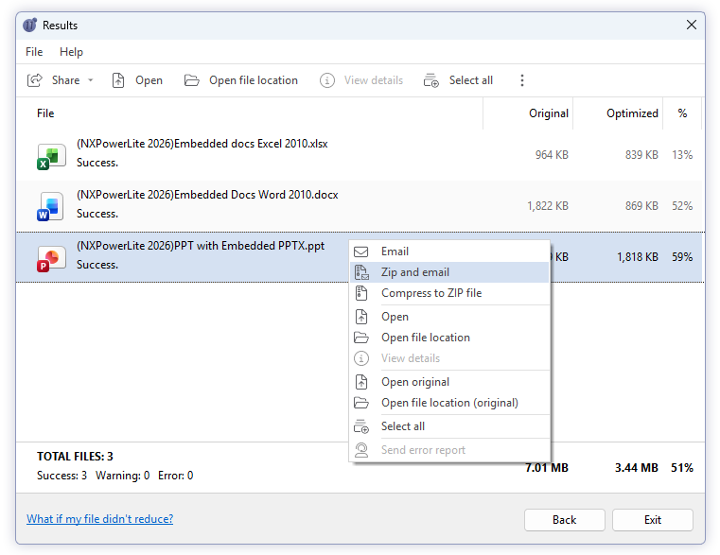The height and width of the screenshot is (555, 720).
Task: Click the Share icon in toolbar
Action: pyautogui.click(x=35, y=80)
